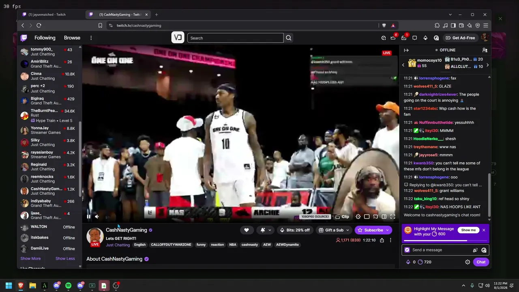The width and height of the screenshot is (519, 292).
Task: Open the browser tab list chevron
Action: [x=450, y=15]
